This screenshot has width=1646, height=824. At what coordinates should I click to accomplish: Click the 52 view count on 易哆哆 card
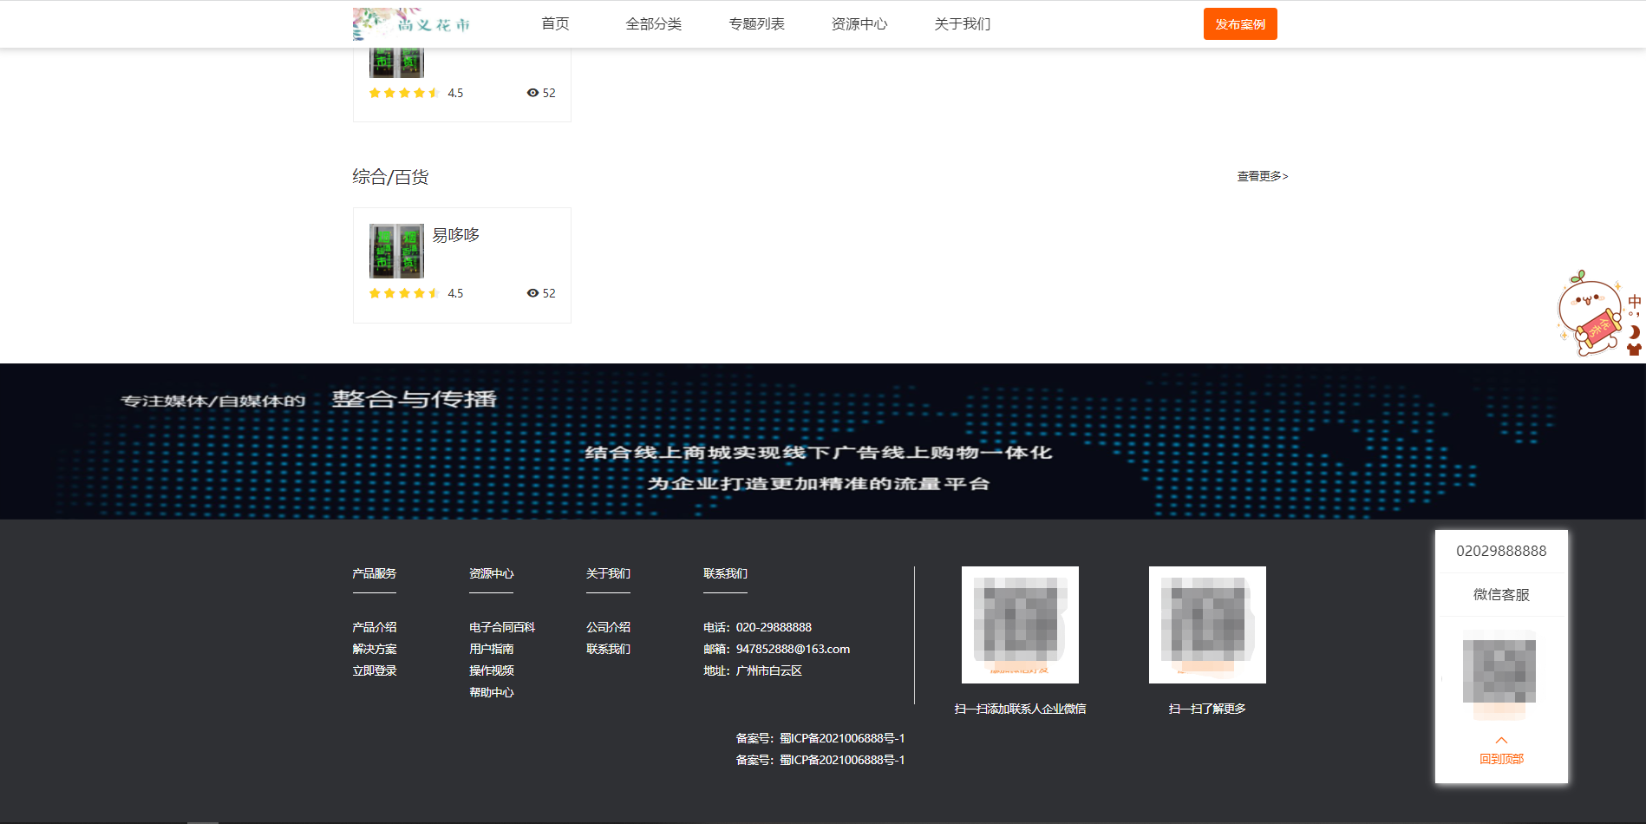coord(549,293)
